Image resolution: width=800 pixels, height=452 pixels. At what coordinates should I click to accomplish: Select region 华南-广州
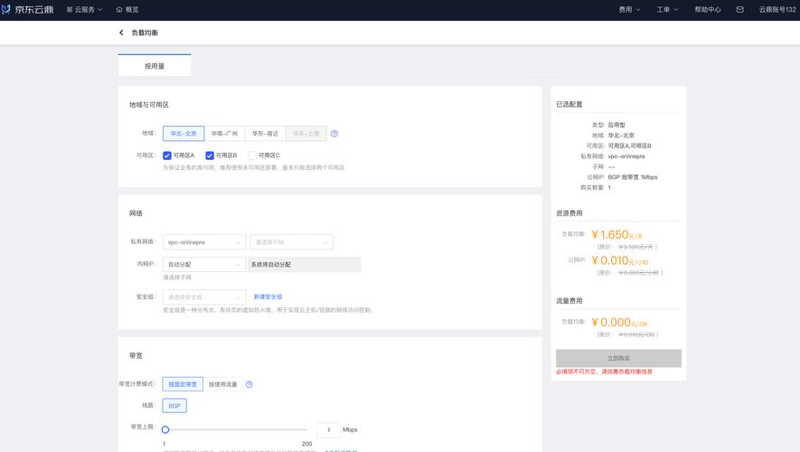(224, 134)
